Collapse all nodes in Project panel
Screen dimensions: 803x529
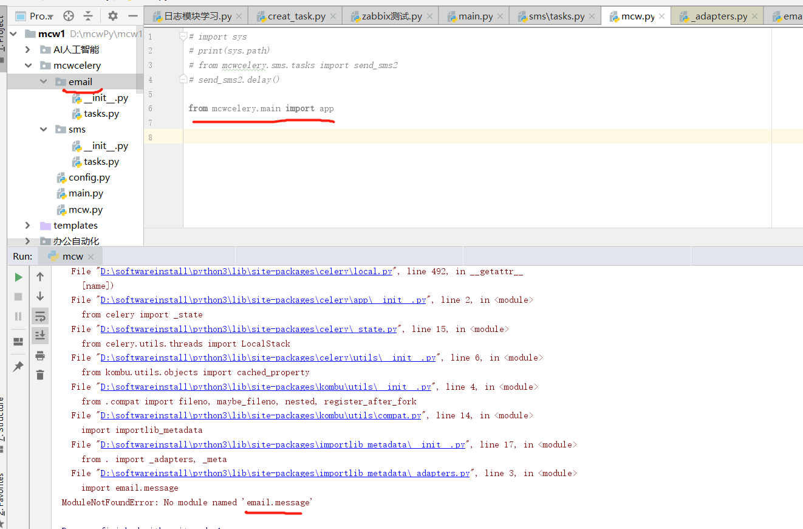(89, 16)
